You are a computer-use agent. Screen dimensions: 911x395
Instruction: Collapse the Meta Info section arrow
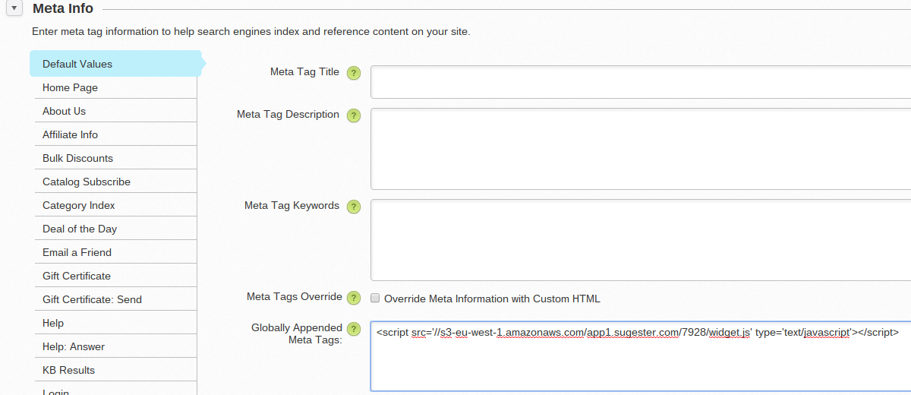pyautogui.click(x=14, y=9)
